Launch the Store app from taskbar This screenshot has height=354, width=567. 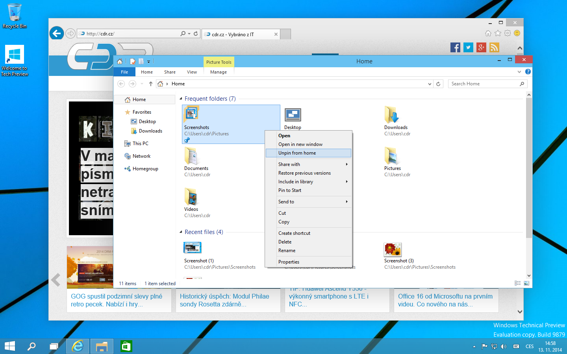[x=126, y=346]
